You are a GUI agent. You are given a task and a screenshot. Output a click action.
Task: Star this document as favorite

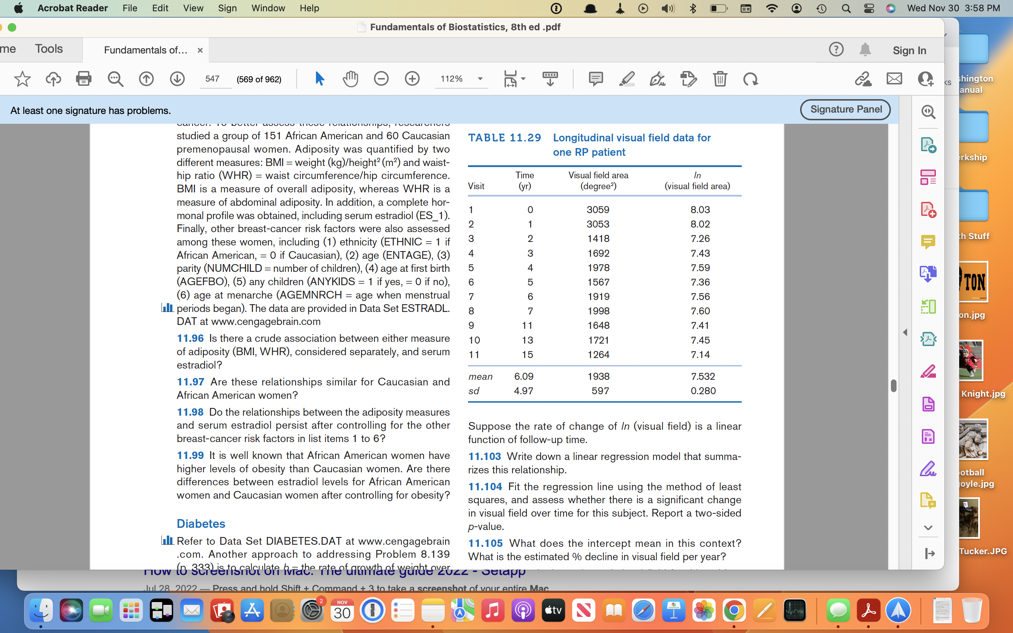(22, 79)
